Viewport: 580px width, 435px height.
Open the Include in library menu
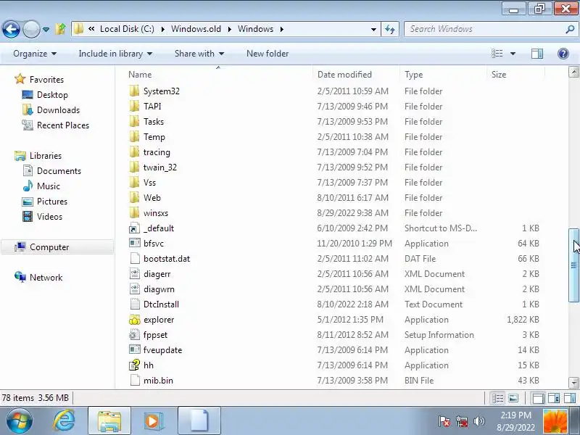tap(115, 54)
